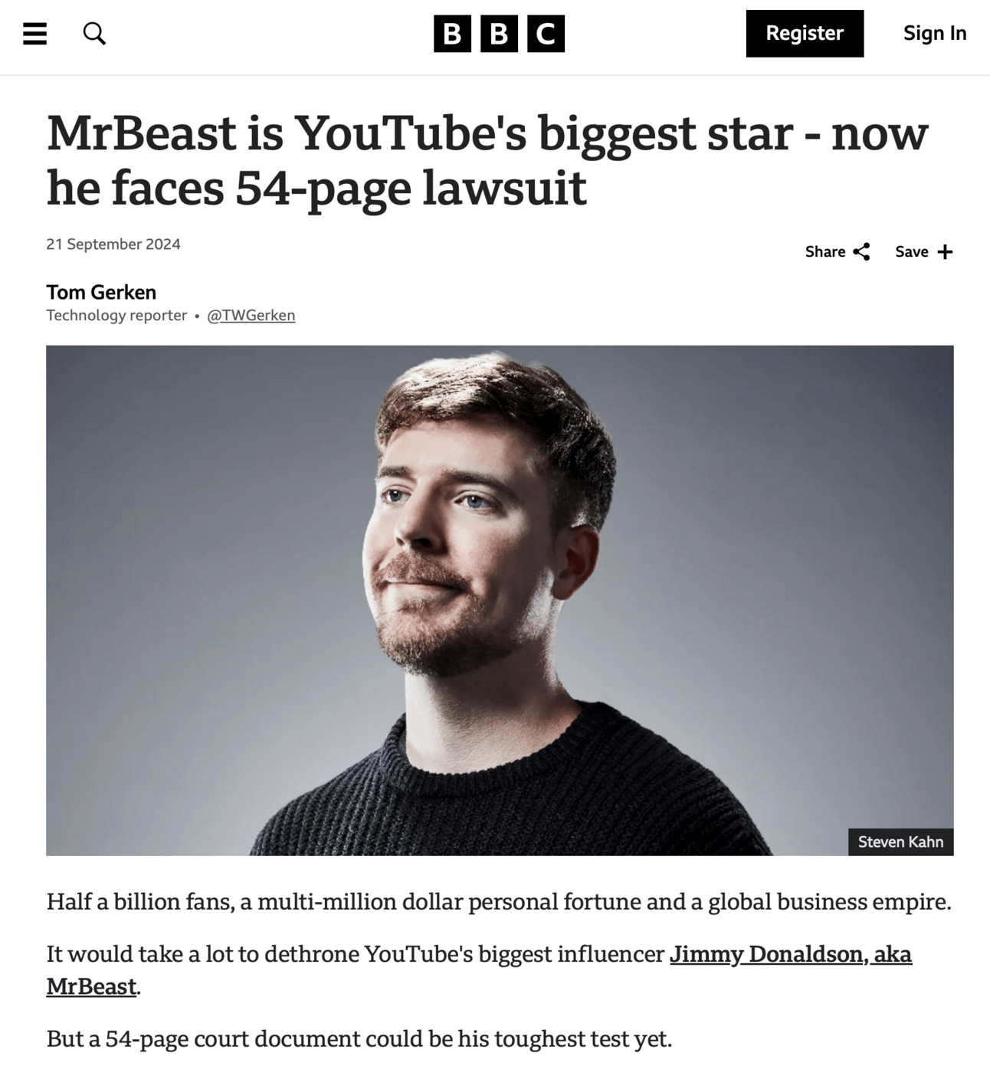
Task: Follow the Jimmy Donaldson, aka MrBeast link
Action: (x=479, y=970)
